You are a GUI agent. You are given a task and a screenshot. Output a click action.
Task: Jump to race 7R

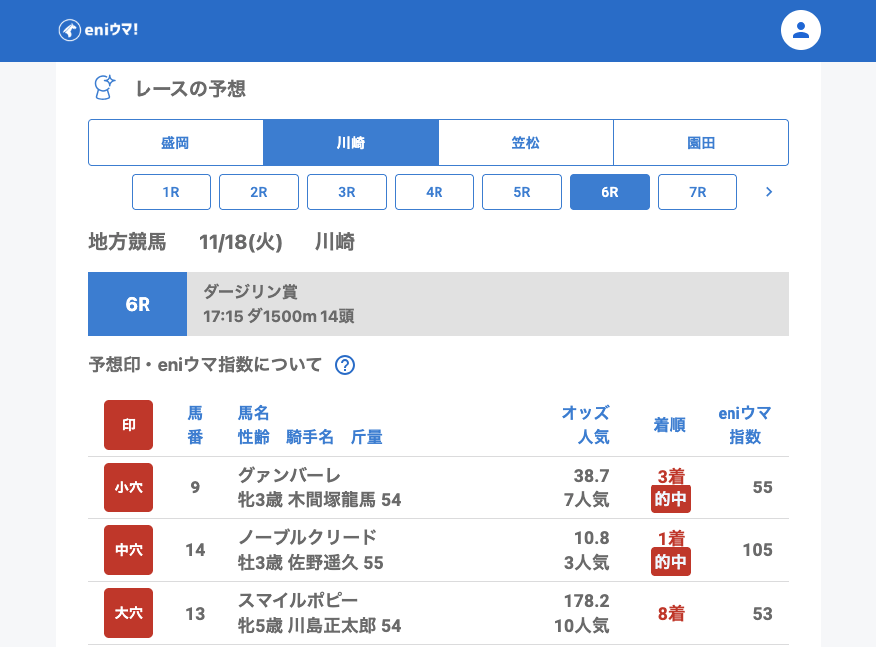tap(698, 192)
